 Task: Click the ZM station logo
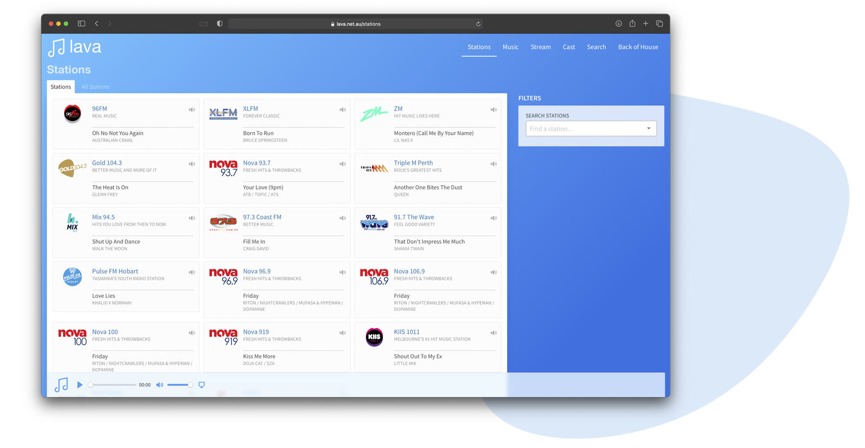pyautogui.click(x=374, y=114)
